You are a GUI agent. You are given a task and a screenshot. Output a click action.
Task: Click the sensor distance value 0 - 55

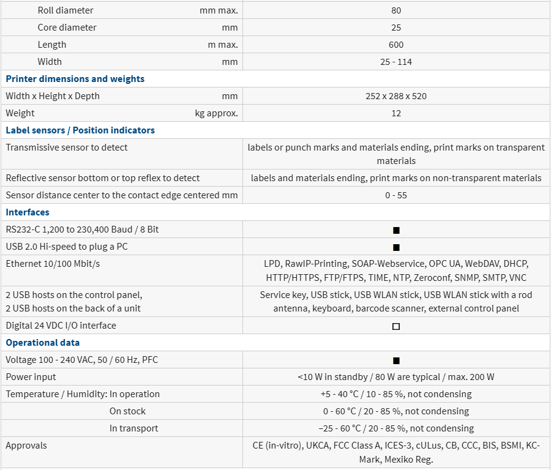[396, 195]
